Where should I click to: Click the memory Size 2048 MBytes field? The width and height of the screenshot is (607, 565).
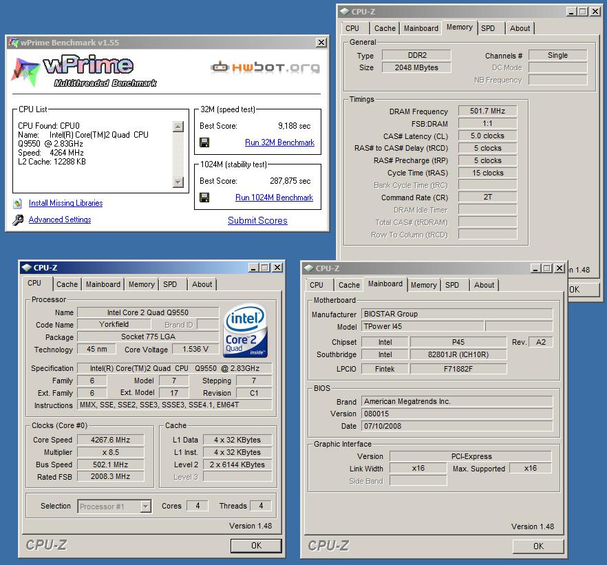coord(416,67)
